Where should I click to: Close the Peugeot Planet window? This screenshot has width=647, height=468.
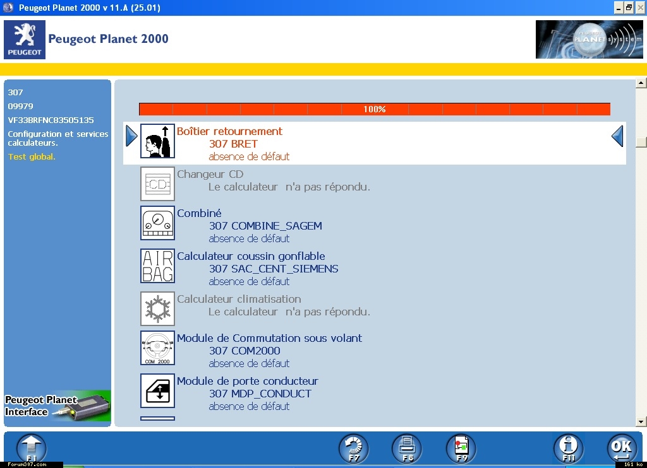tap(640, 8)
